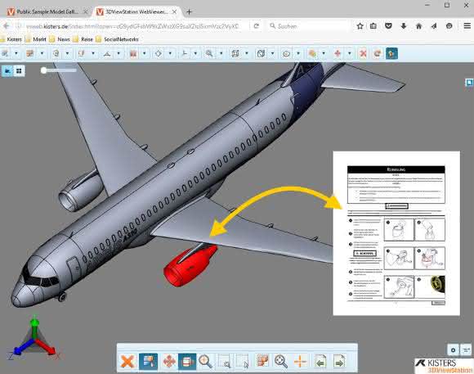Go to the browser home page icon
474x374 pixels.
(x=418, y=26)
